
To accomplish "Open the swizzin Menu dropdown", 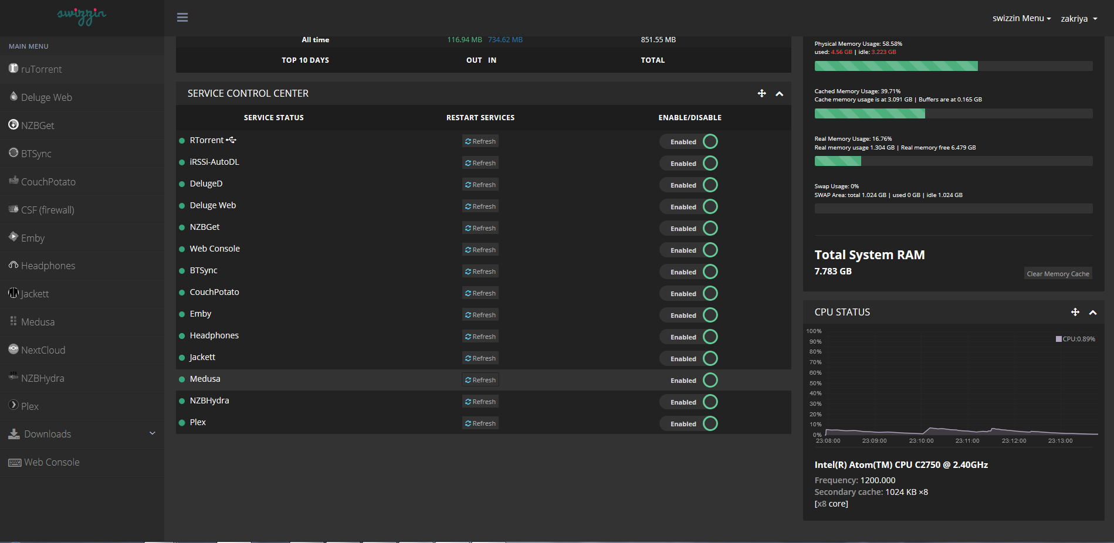I will (1021, 18).
